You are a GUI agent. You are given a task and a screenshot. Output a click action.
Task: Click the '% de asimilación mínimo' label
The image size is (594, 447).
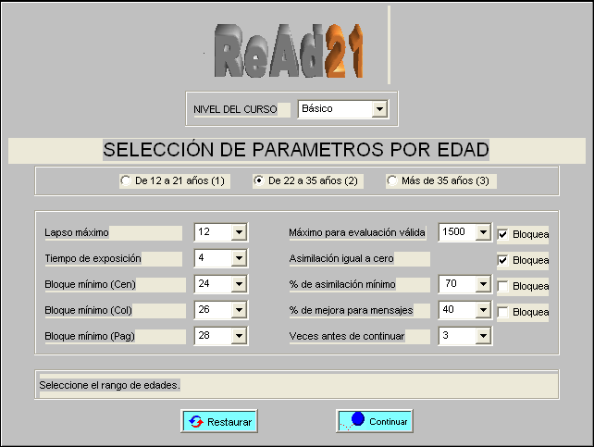[342, 284]
